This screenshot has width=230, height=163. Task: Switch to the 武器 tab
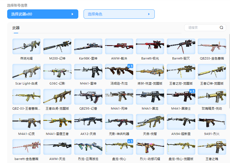16,28
